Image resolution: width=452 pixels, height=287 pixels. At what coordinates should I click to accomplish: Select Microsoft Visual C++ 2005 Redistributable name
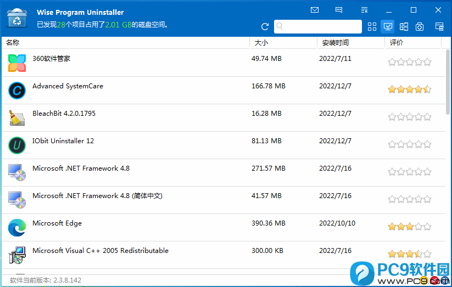click(x=101, y=250)
